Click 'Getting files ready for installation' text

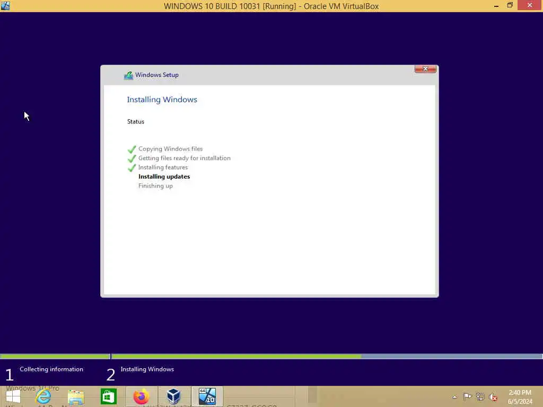pos(184,158)
